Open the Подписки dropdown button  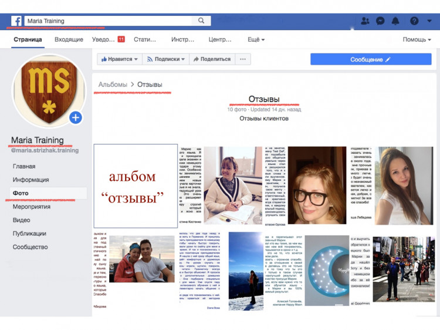pyautogui.click(x=165, y=59)
